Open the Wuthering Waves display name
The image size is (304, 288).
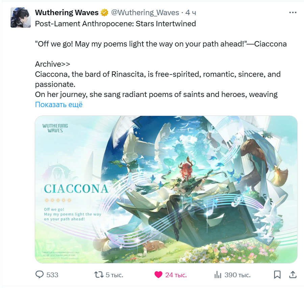(67, 12)
